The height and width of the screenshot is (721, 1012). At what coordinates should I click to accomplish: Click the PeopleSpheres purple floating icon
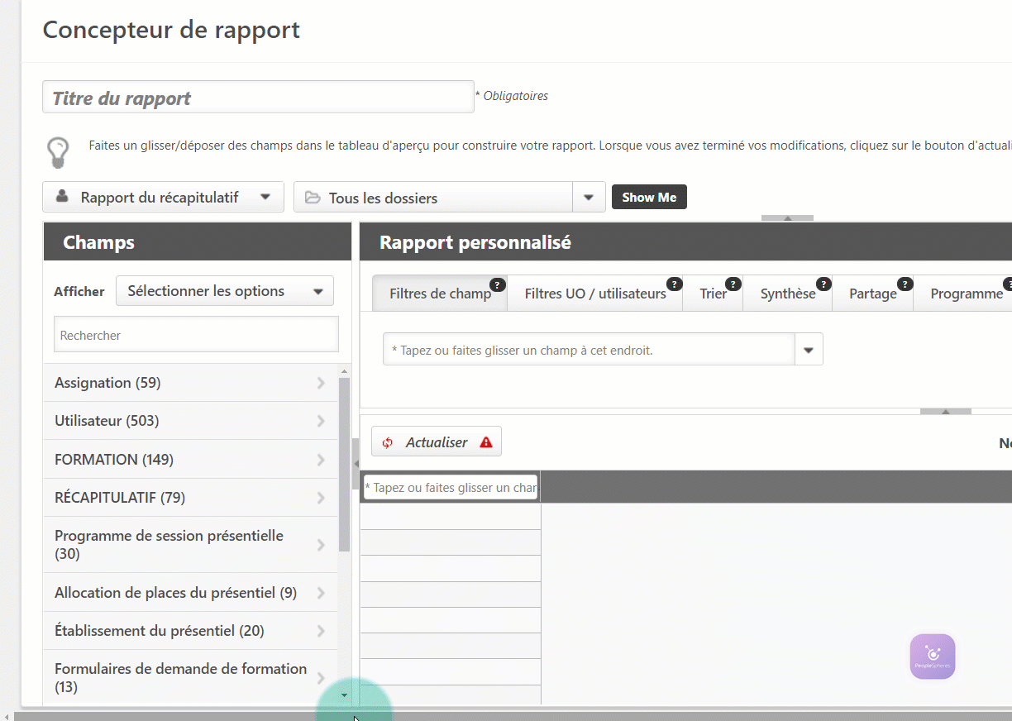point(933,657)
